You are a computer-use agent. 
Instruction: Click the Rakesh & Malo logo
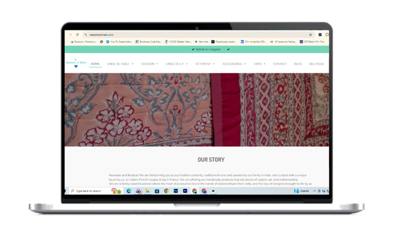(x=76, y=63)
